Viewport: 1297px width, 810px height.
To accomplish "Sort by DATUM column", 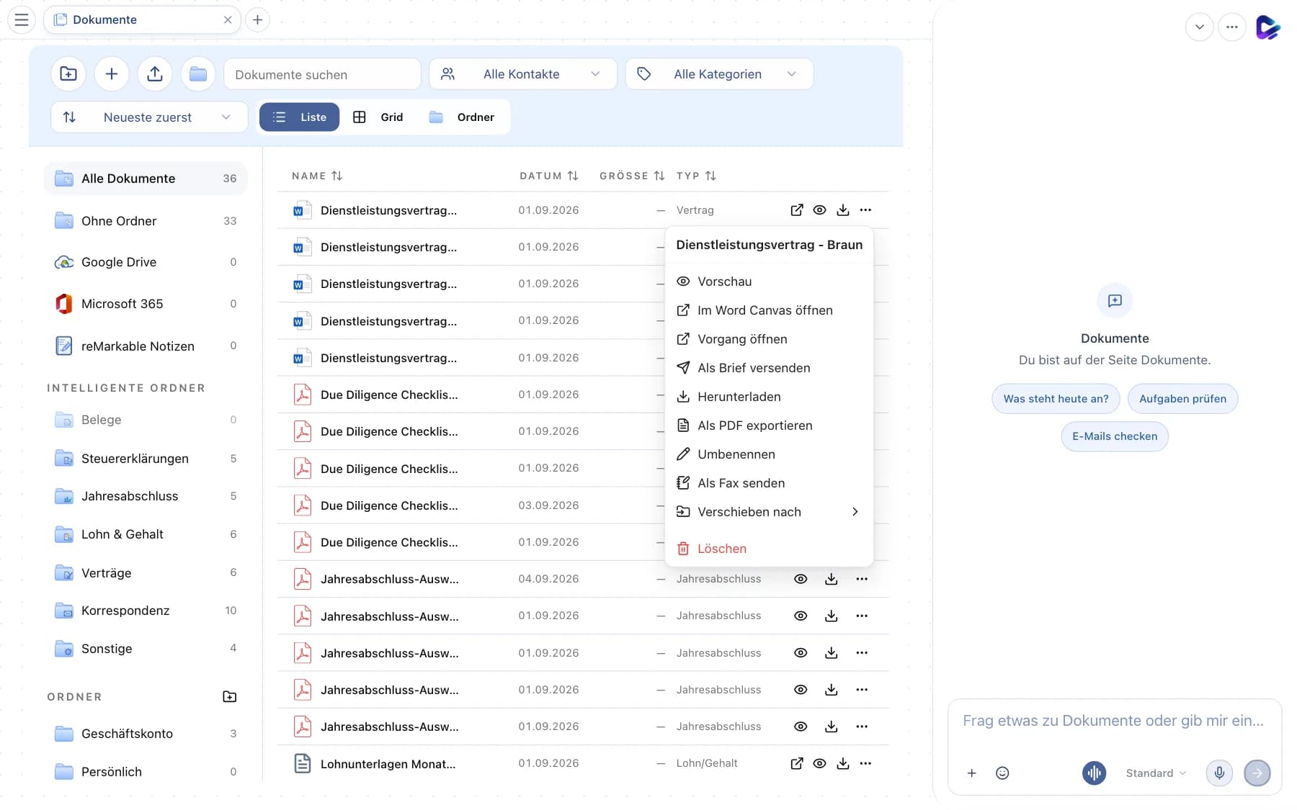I will [x=549, y=176].
